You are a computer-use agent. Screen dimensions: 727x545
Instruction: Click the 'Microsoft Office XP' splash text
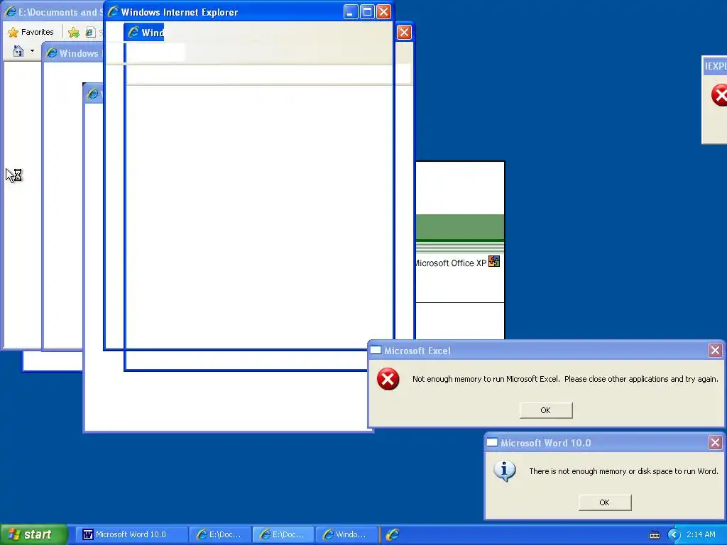point(450,263)
